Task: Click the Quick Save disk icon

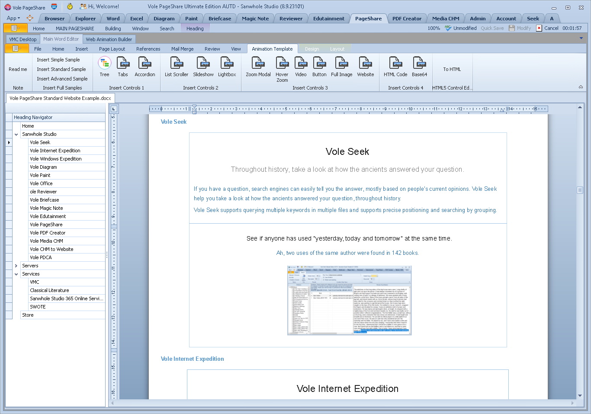Action: click(x=512, y=28)
